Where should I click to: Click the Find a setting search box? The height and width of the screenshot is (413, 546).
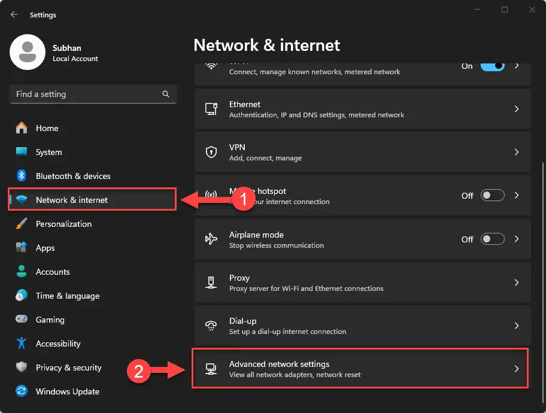(87, 94)
